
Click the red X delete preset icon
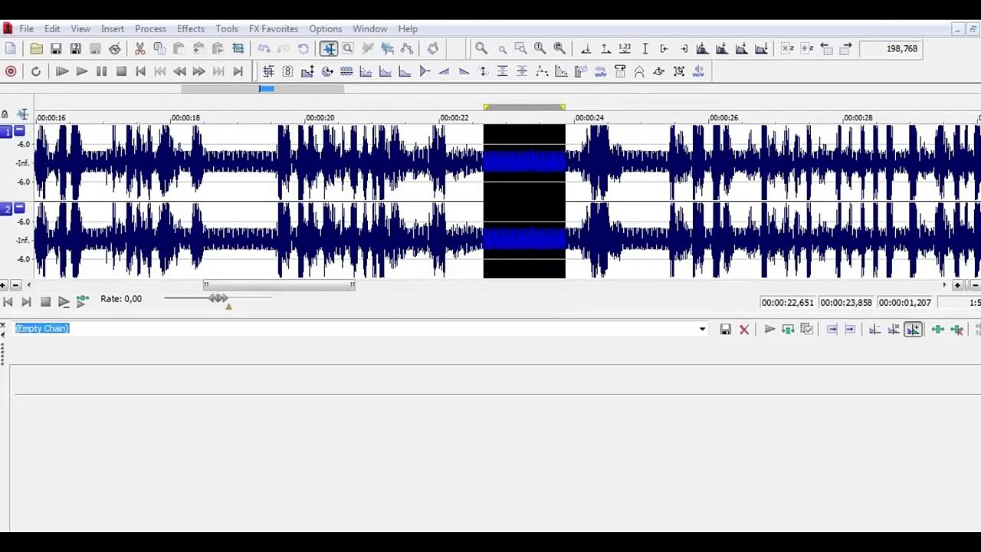(x=744, y=330)
